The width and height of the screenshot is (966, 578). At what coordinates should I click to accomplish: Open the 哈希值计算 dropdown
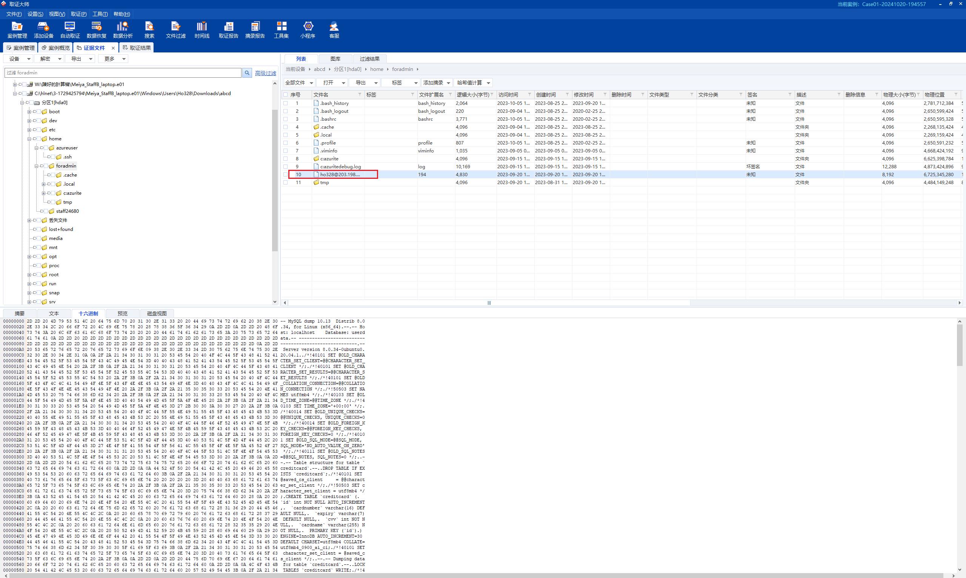pos(473,83)
